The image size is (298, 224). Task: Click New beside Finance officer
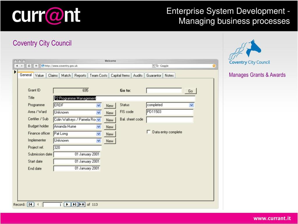point(110,134)
